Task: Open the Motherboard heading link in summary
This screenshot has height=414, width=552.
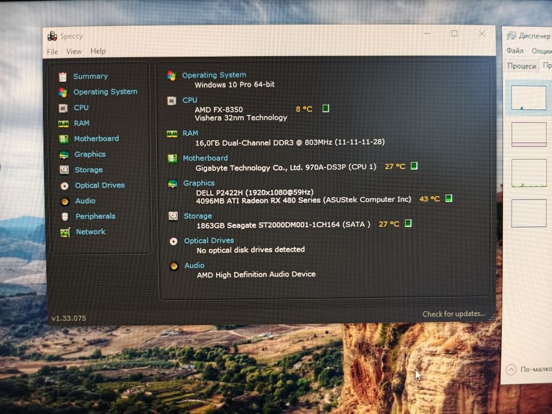Action: 205,159
